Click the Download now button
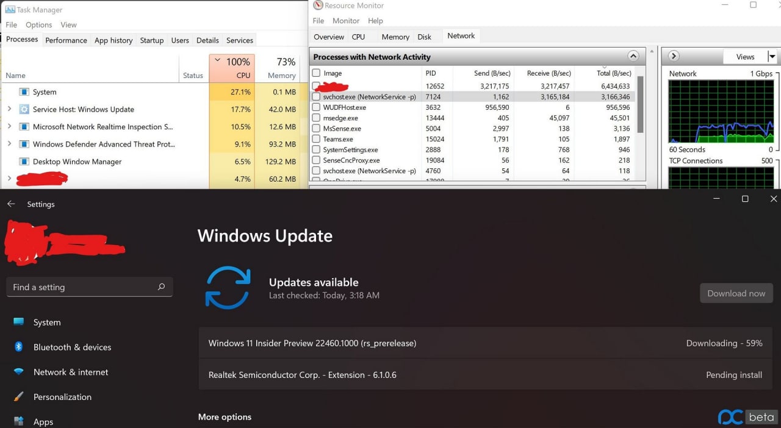Viewport: 781px width, 428px height. pyautogui.click(x=736, y=293)
